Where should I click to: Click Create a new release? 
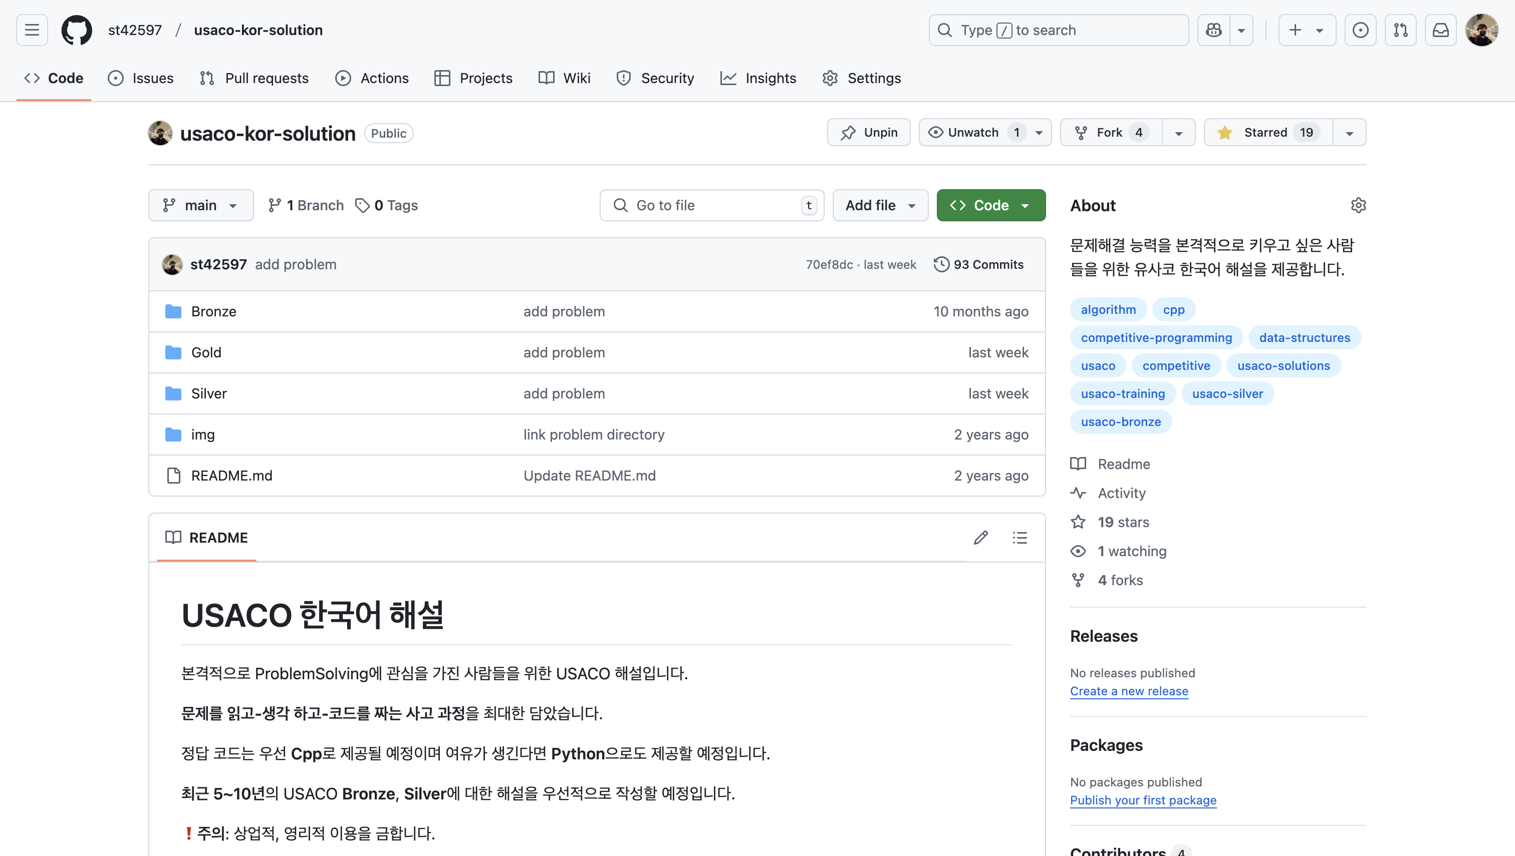click(x=1129, y=691)
